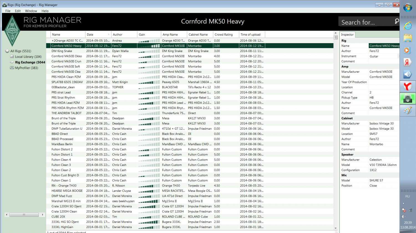416x233 pixels.
Task: Select the THE ANDREW TALBOT rig
Action: pyautogui.click(x=190, y=113)
